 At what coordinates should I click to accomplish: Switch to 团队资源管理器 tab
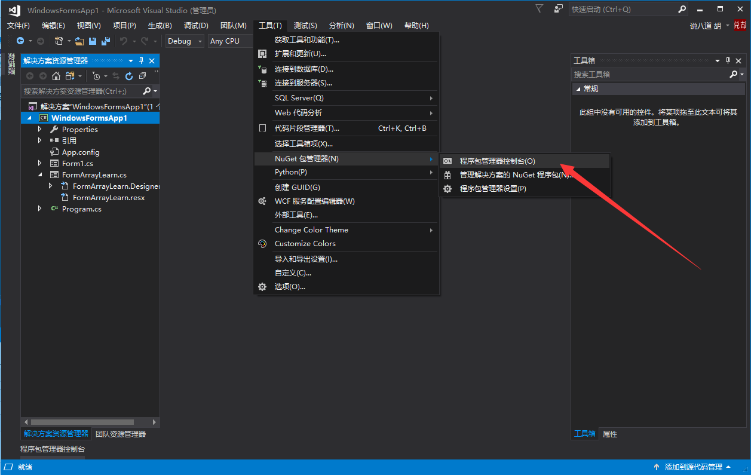coord(121,434)
